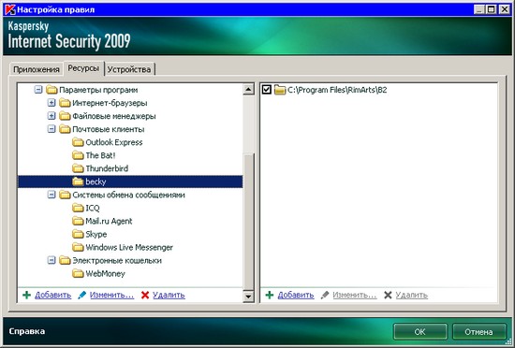Select the Интернет-браузеры row text
The image size is (515, 348).
pyautogui.click(x=110, y=103)
